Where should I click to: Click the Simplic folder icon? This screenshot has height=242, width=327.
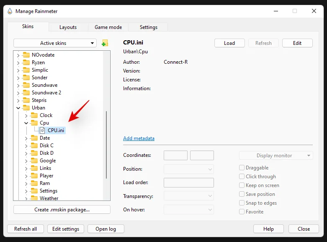(x=26, y=70)
